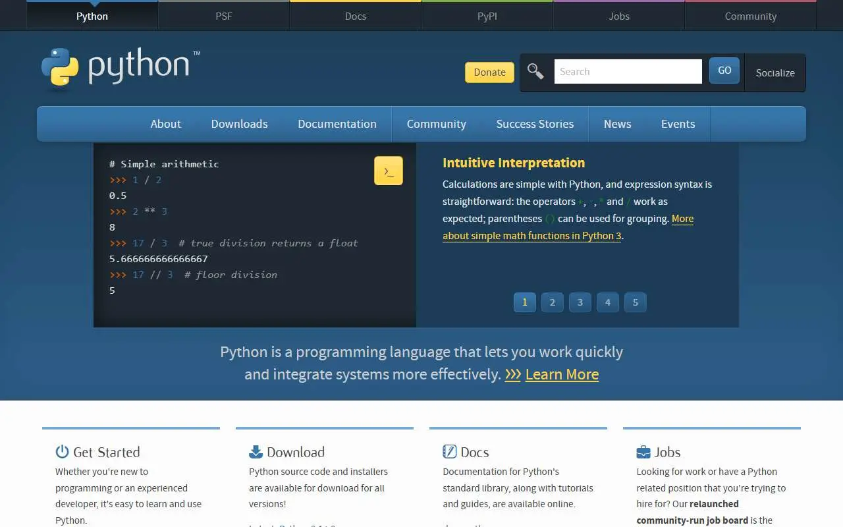Open the Events menu

(678, 124)
